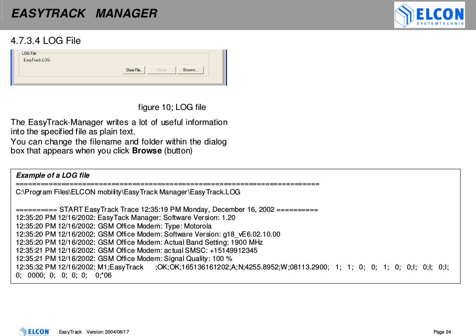Click the Browse button in the LOG File dialog

191,70
